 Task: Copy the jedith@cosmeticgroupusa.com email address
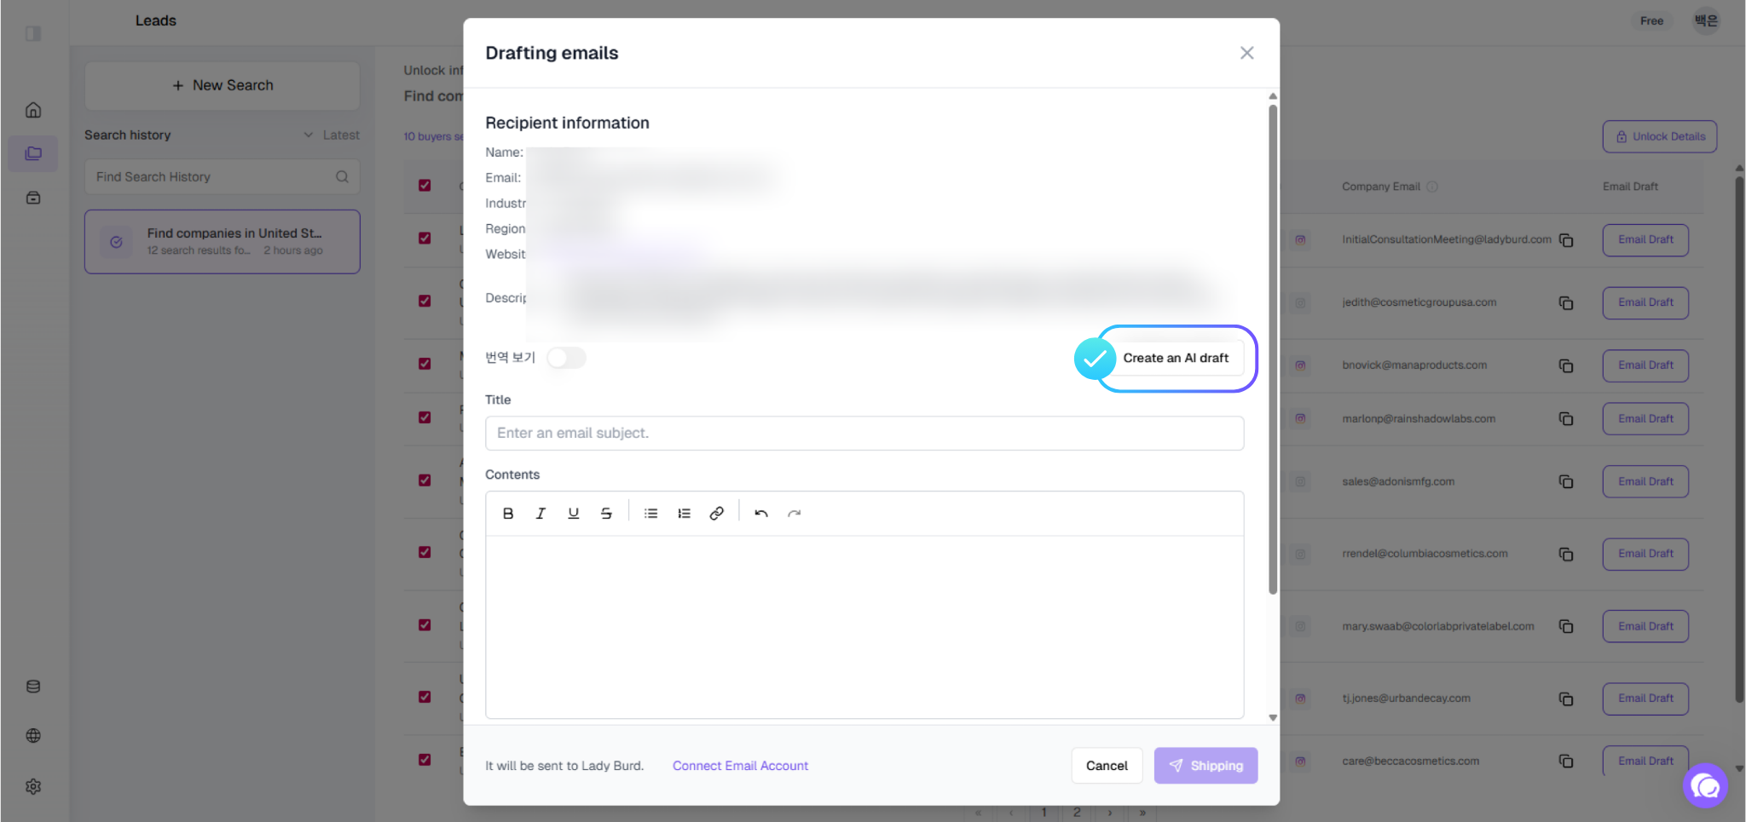pyautogui.click(x=1566, y=303)
